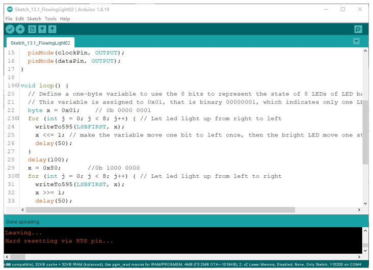Click console vertical scrollbar up arrow
Screen dimensions: 373x270
365,230
